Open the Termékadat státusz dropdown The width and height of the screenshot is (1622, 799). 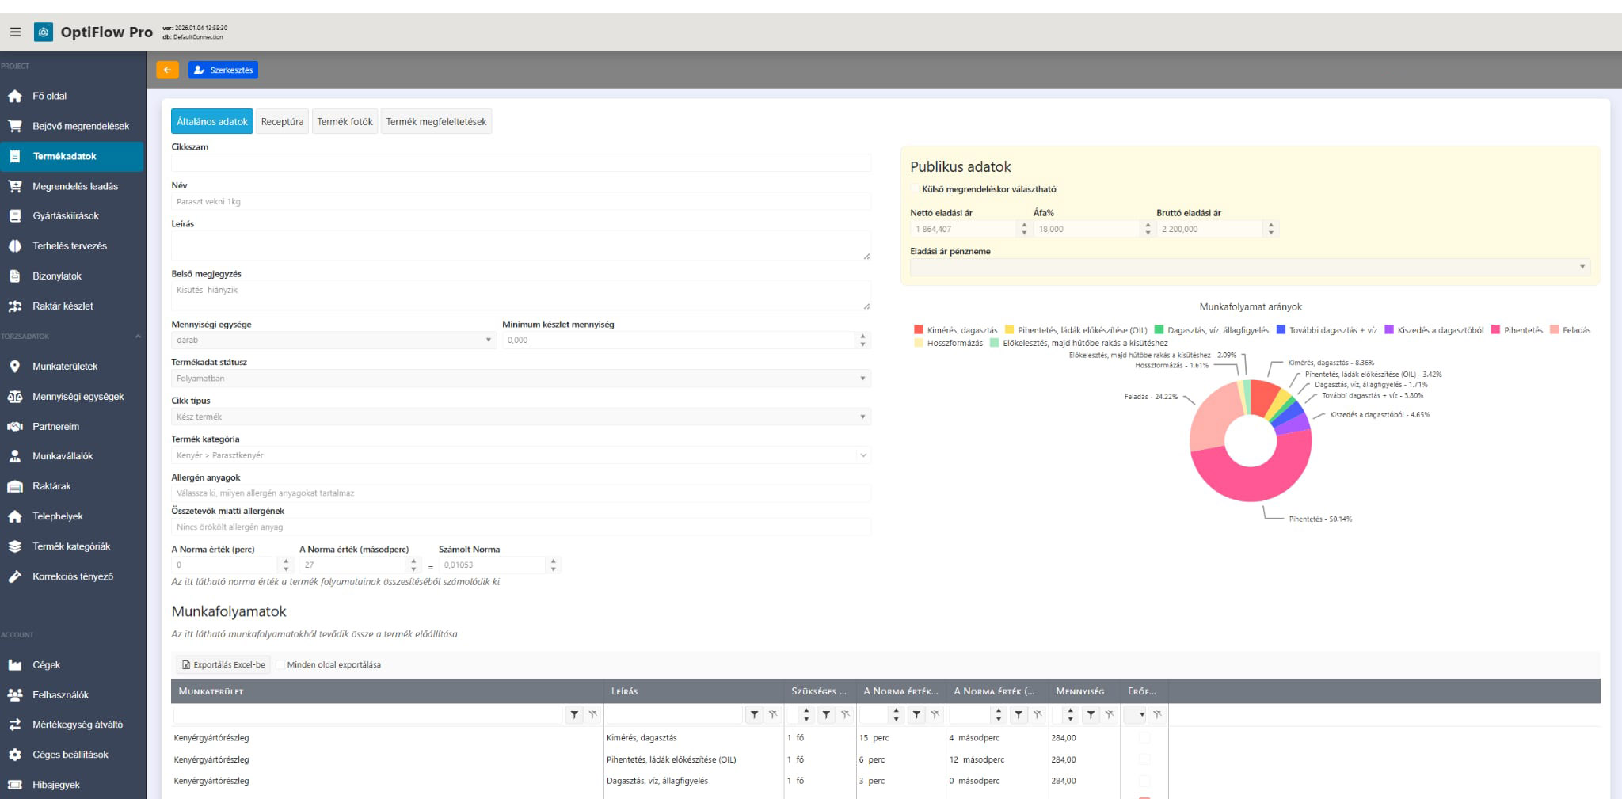click(520, 379)
